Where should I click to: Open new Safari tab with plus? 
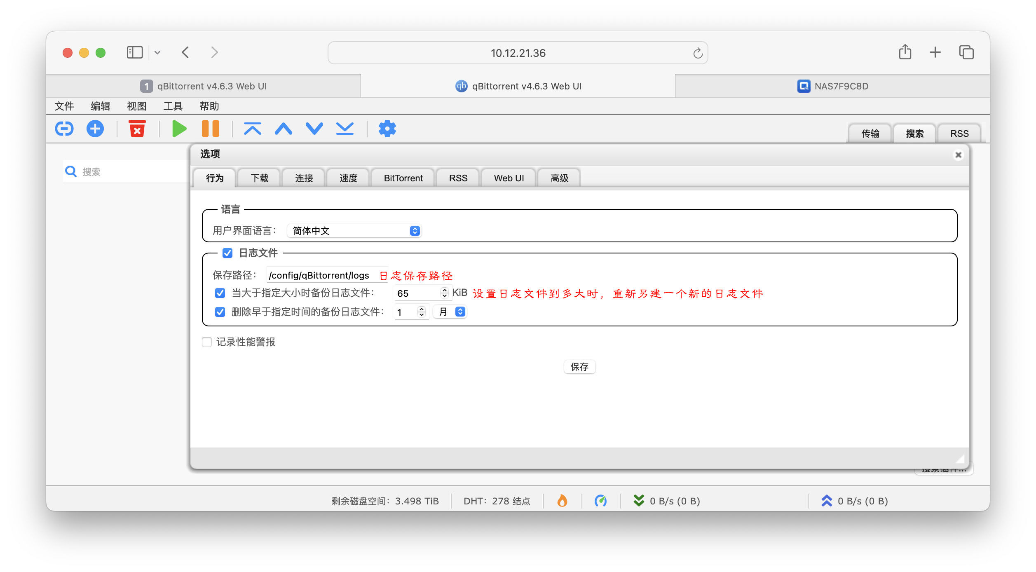(935, 52)
